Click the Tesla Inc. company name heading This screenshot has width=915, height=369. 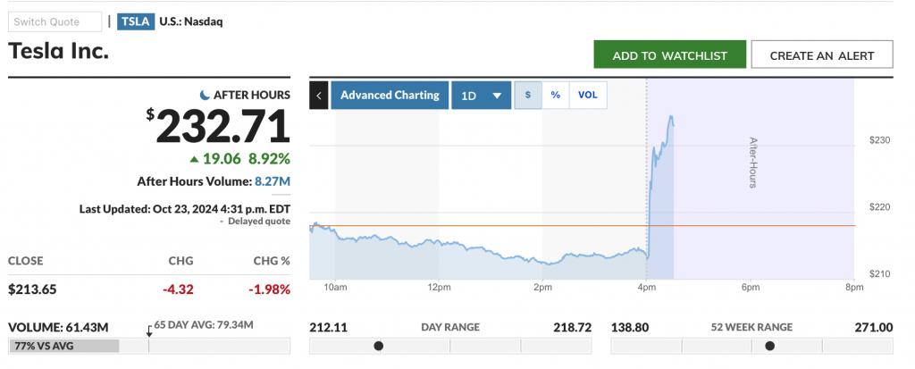[59, 51]
